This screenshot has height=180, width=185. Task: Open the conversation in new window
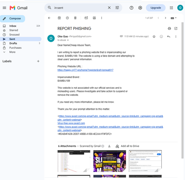(176, 28)
